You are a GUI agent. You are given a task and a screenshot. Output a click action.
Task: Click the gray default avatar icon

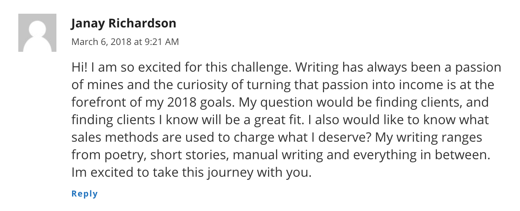[x=37, y=33]
